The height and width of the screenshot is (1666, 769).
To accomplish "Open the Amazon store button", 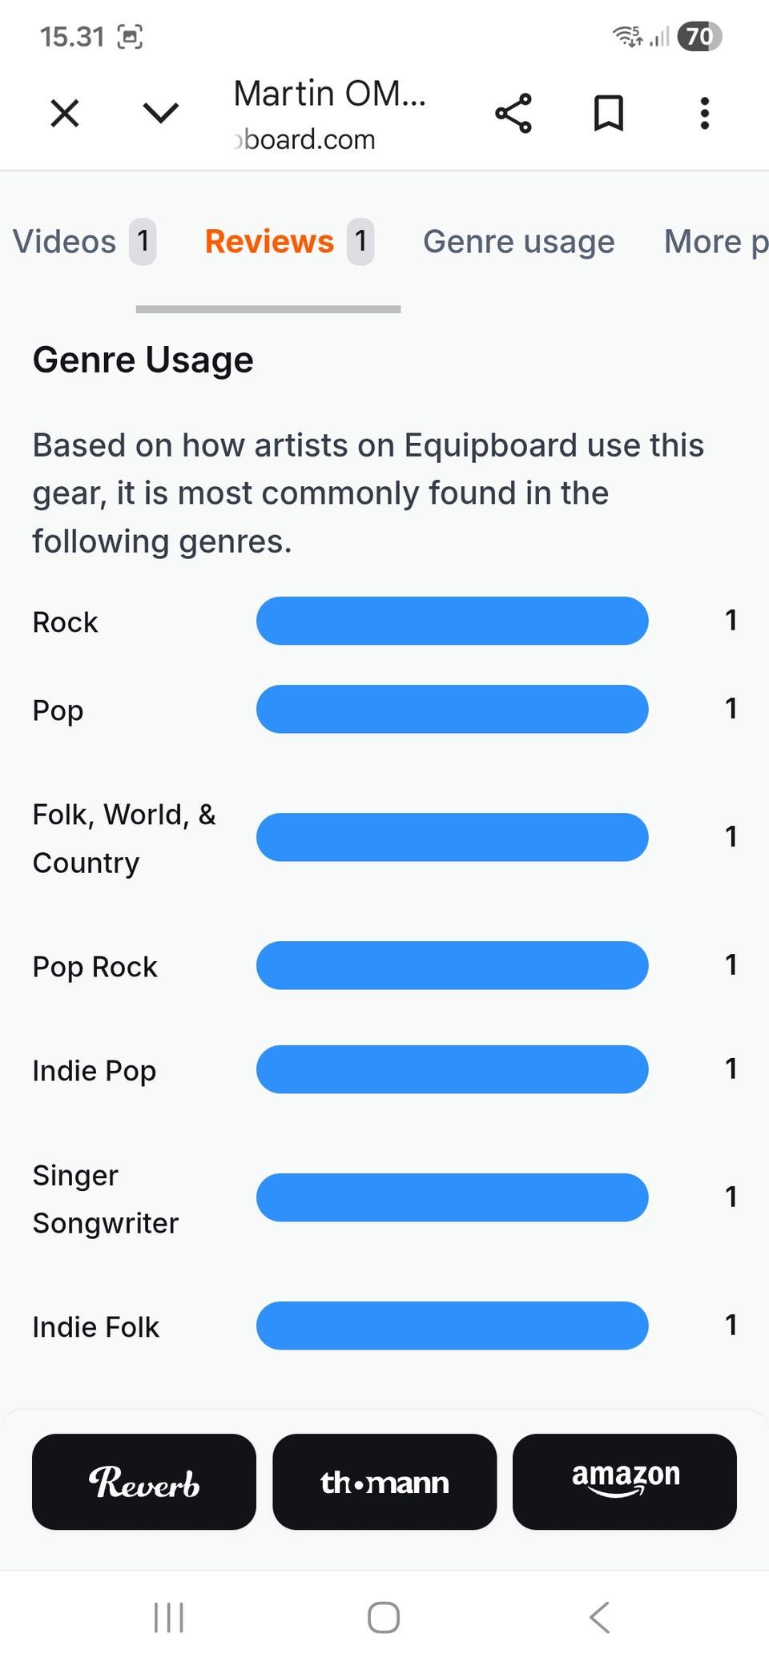I will pyautogui.click(x=625, y=1481).
